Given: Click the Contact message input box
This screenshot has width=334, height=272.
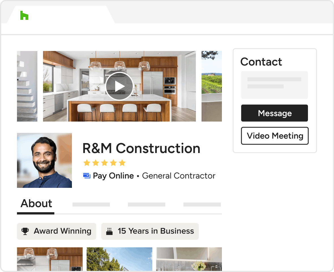Looking at the screenshot, I should 274,85.
